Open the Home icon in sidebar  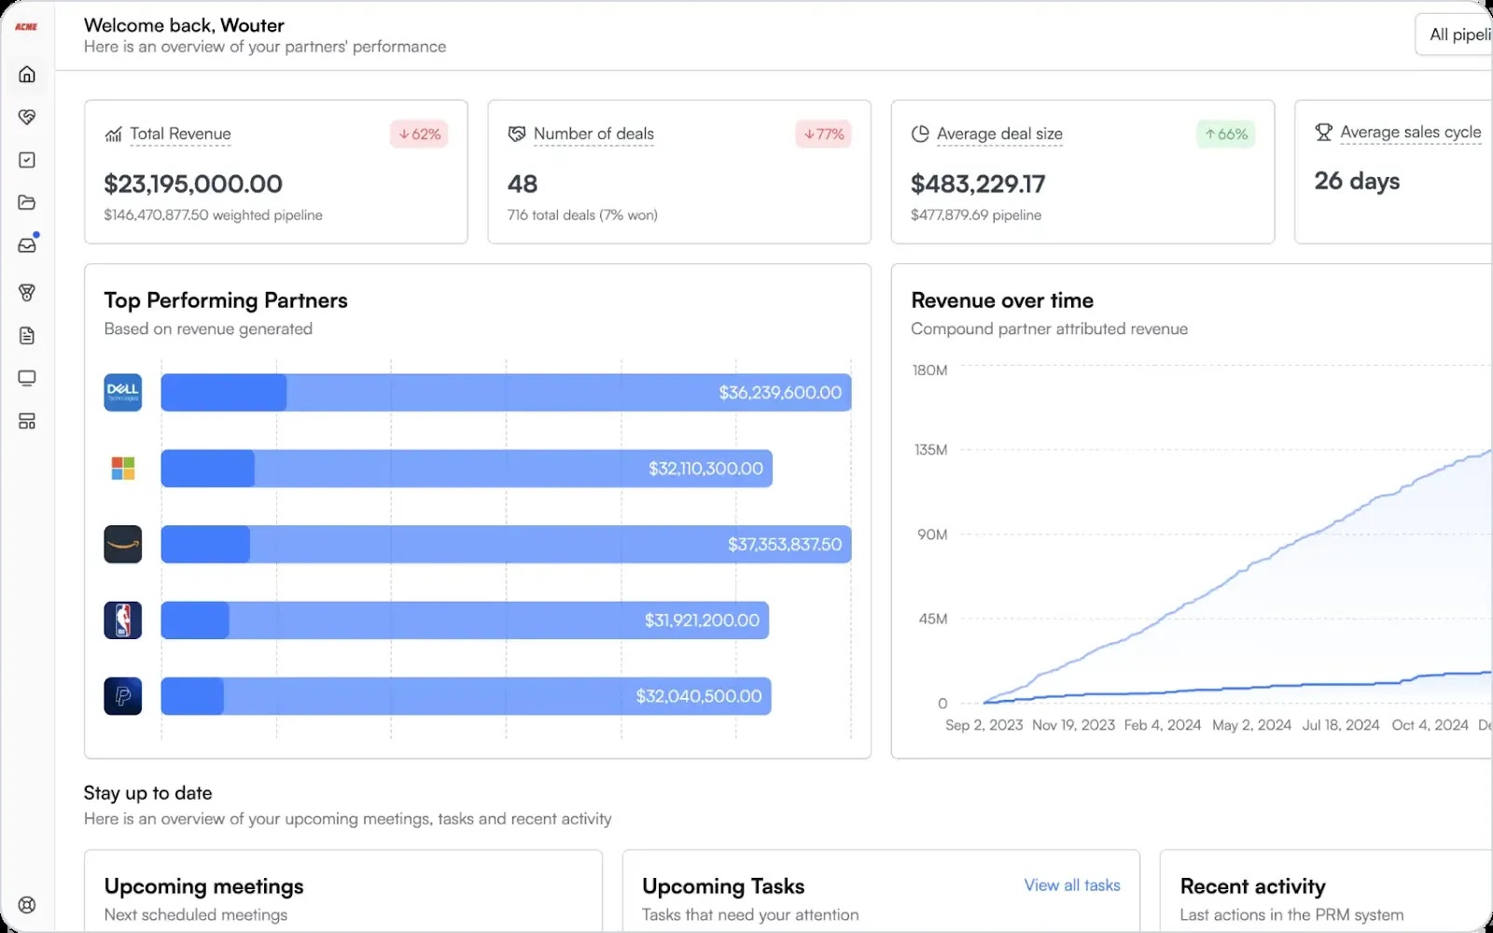pos(27,74)
